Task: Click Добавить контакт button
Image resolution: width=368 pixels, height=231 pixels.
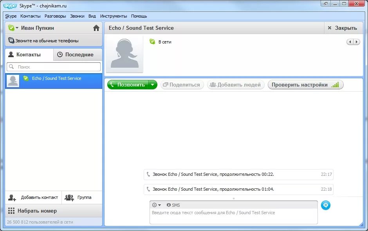Action: (x=33, y=197)
